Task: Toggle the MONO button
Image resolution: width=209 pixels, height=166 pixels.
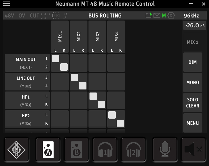Action: tap(193, 82)
